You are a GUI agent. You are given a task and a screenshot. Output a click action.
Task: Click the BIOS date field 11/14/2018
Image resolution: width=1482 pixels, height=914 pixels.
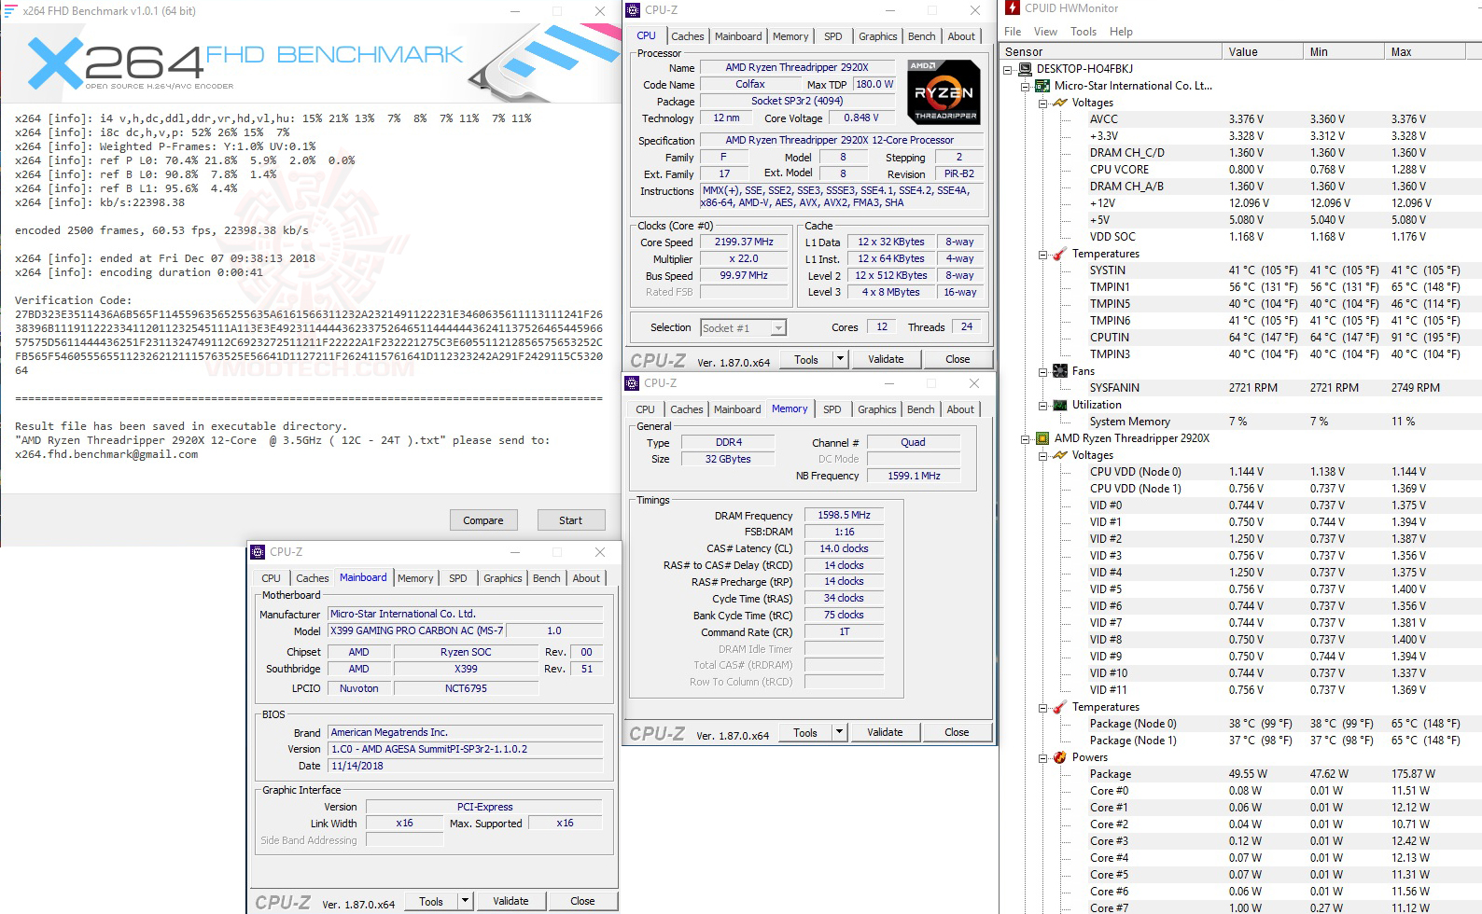pos(466,766)
